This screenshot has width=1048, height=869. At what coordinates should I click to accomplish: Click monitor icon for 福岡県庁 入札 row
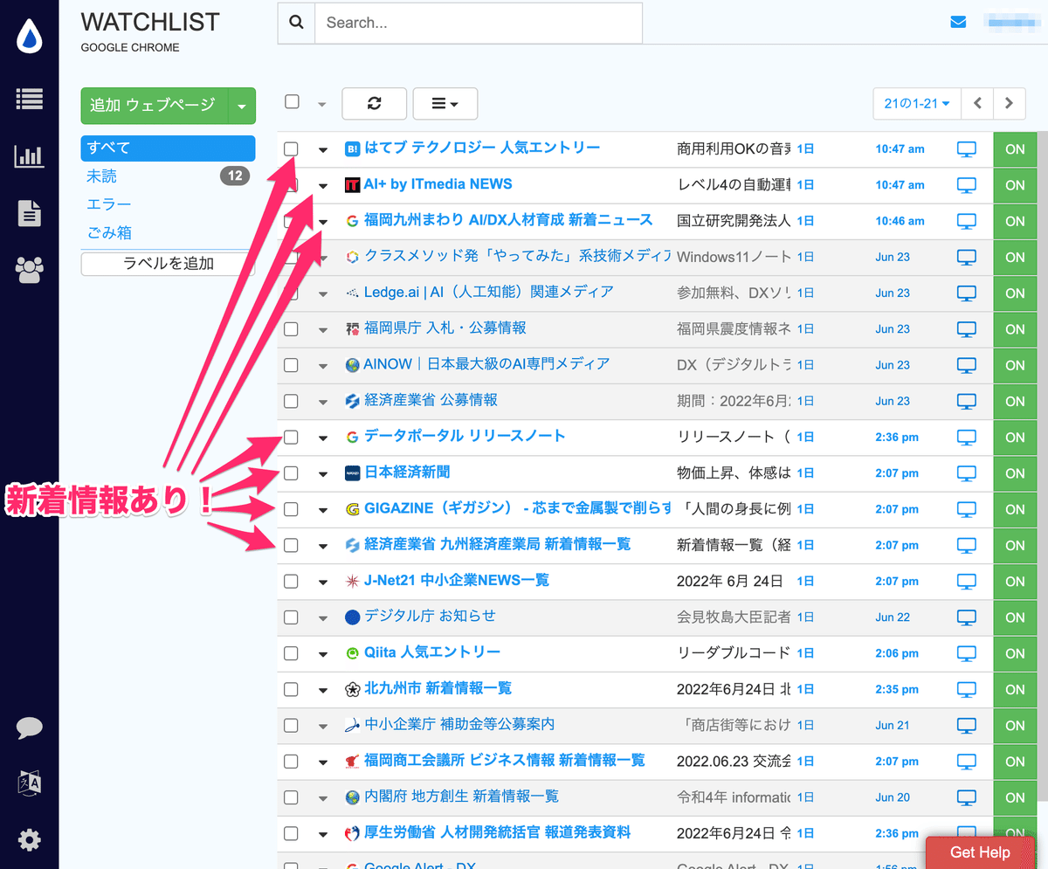pyautogui.click(x=966, y=328)
